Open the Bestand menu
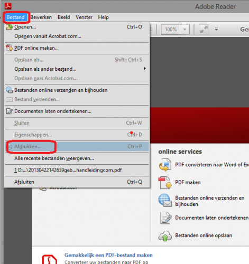Viewport: 249px width, 264px height. click(15, 17)
